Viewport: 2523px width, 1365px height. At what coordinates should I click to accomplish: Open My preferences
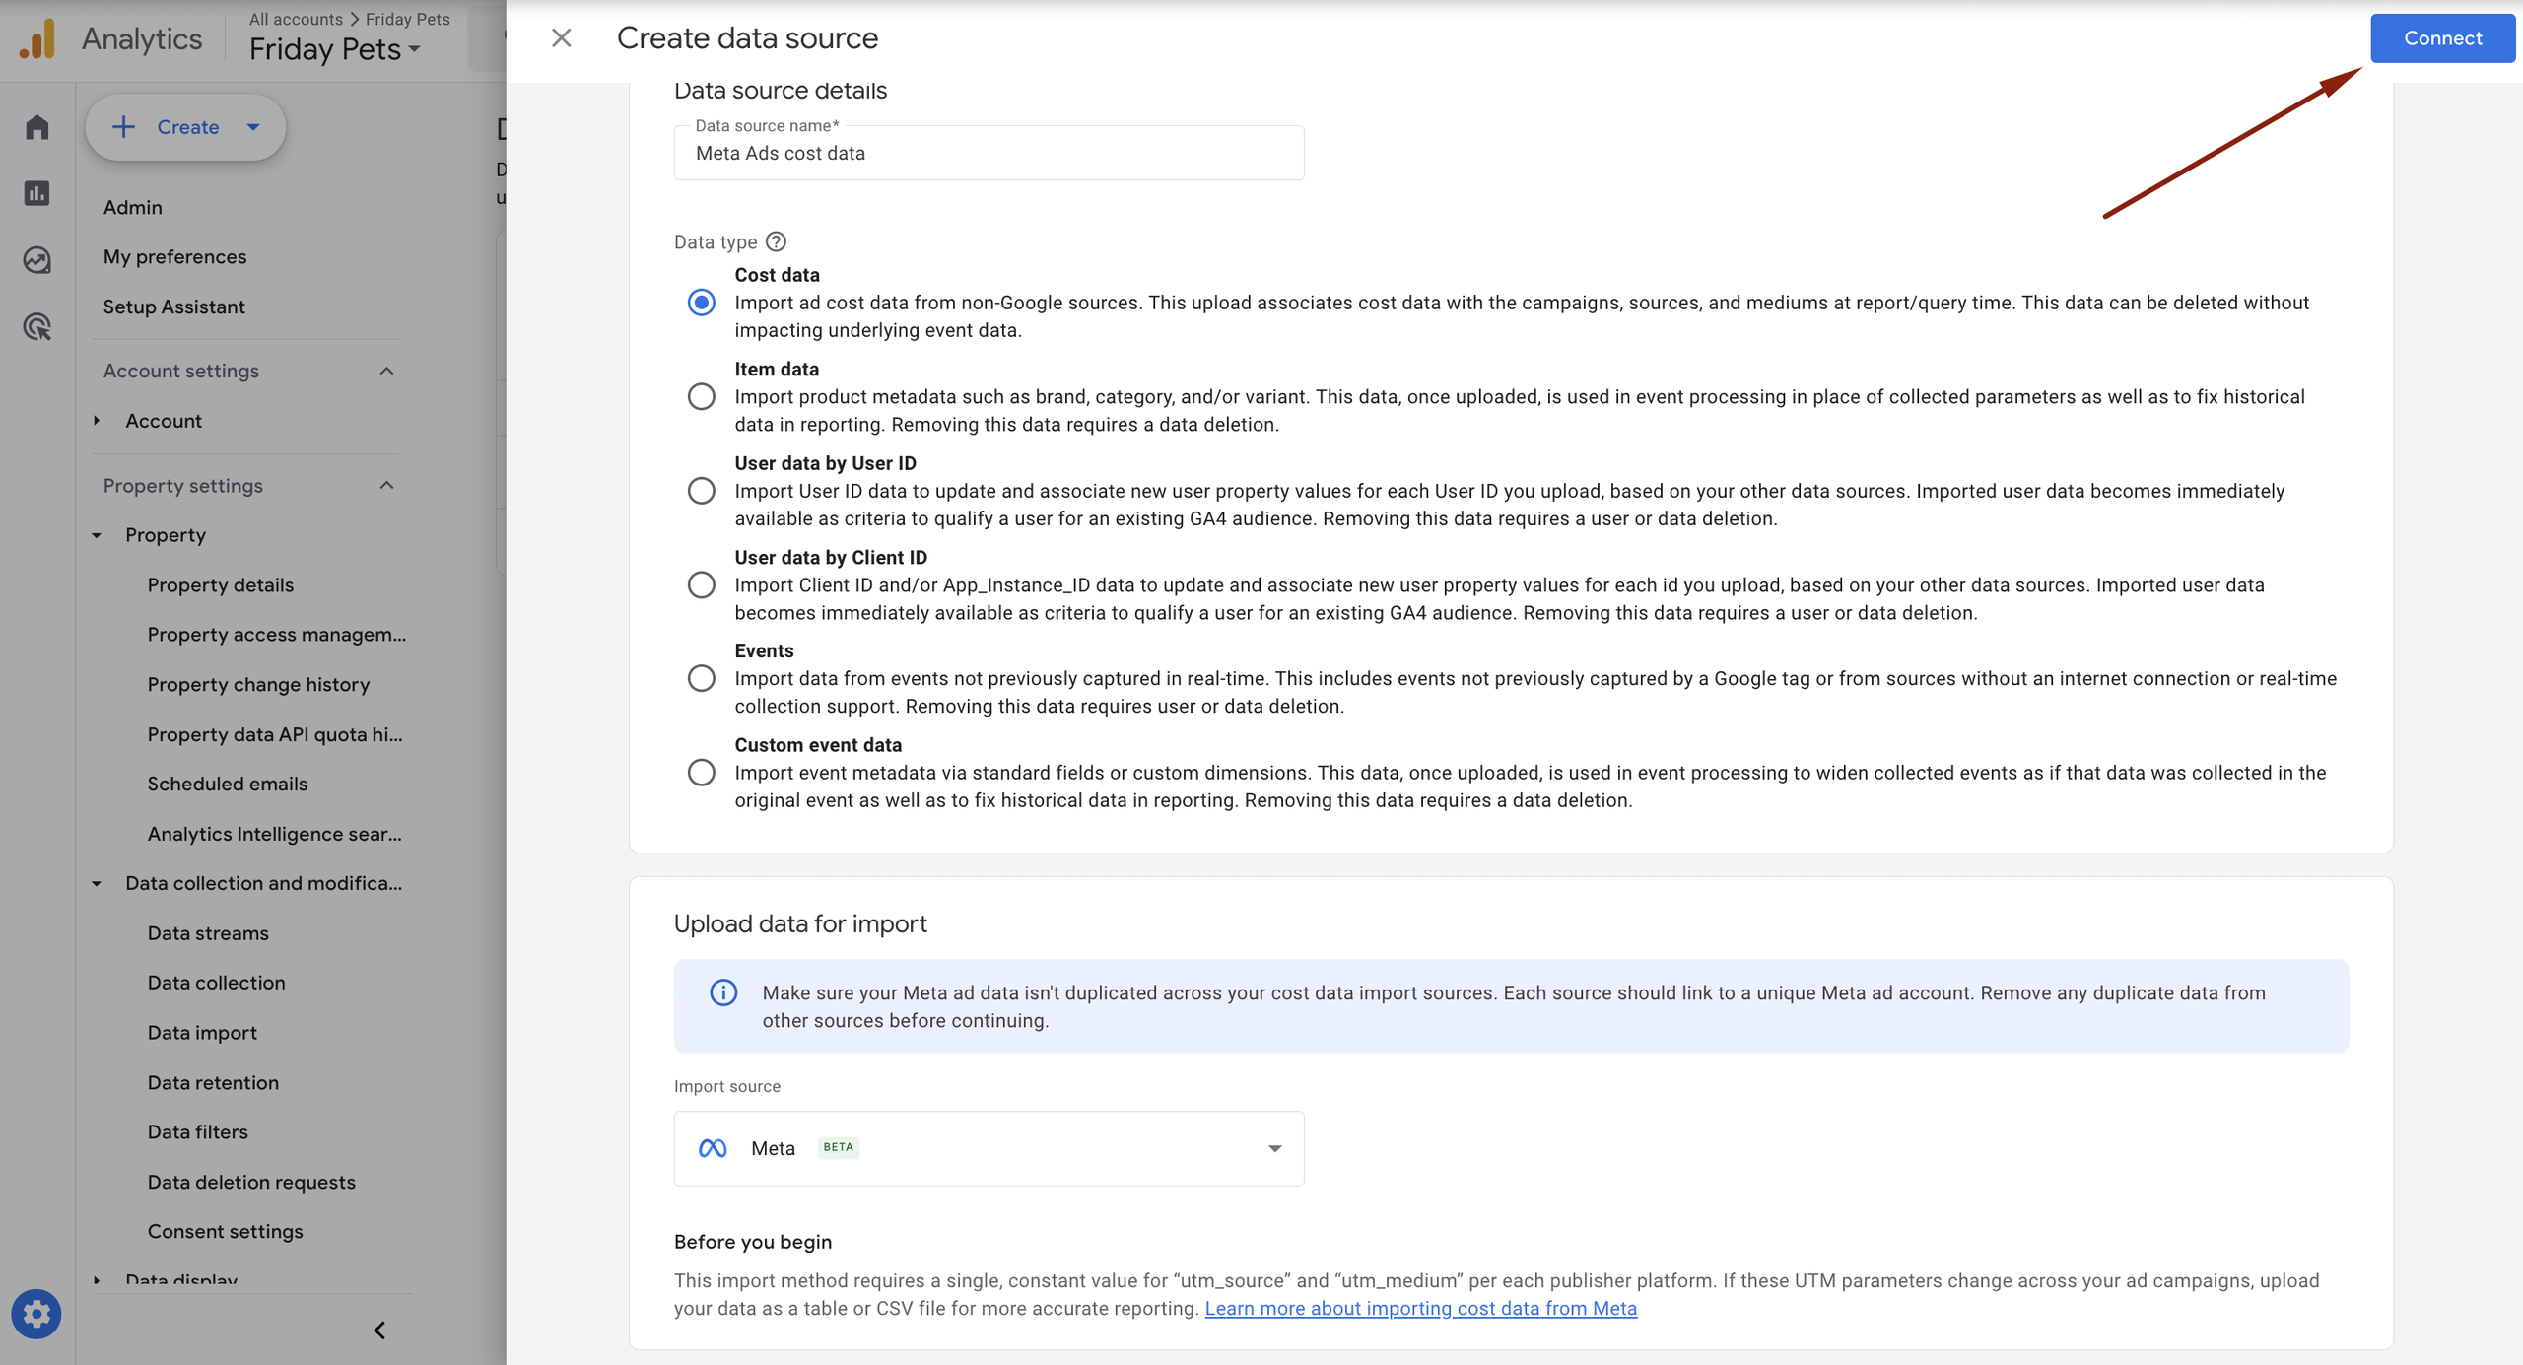pos(175,256)
